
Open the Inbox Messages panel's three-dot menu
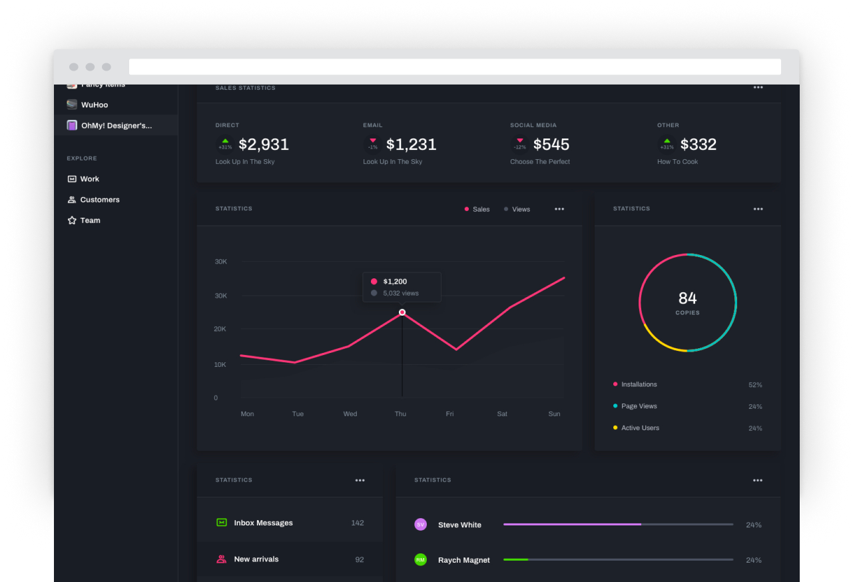point(360,480)
